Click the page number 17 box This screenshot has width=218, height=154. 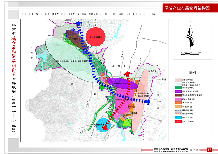(x=209, y=150)
